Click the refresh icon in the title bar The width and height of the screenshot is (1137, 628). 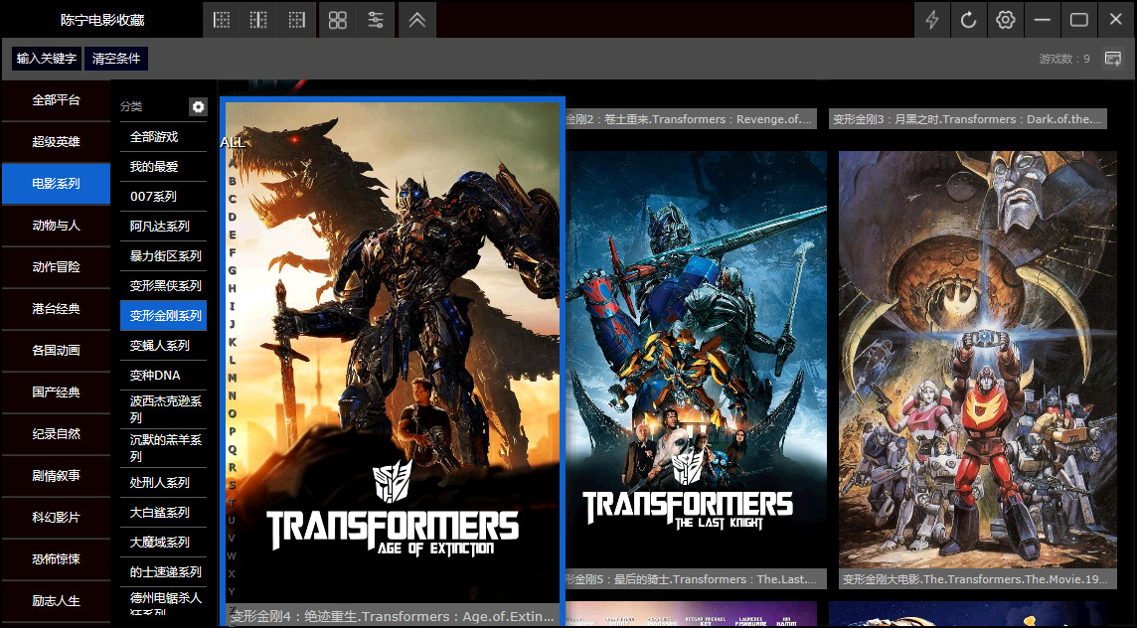(969, 20)
